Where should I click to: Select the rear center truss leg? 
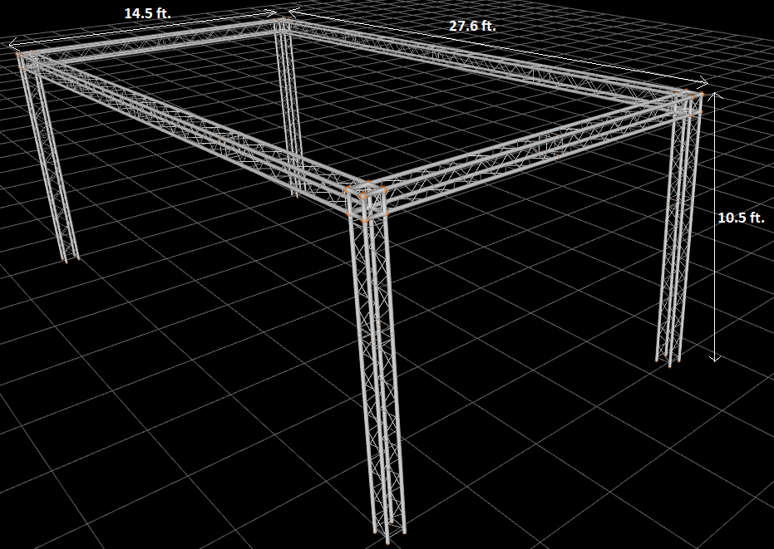coord(288,111)
